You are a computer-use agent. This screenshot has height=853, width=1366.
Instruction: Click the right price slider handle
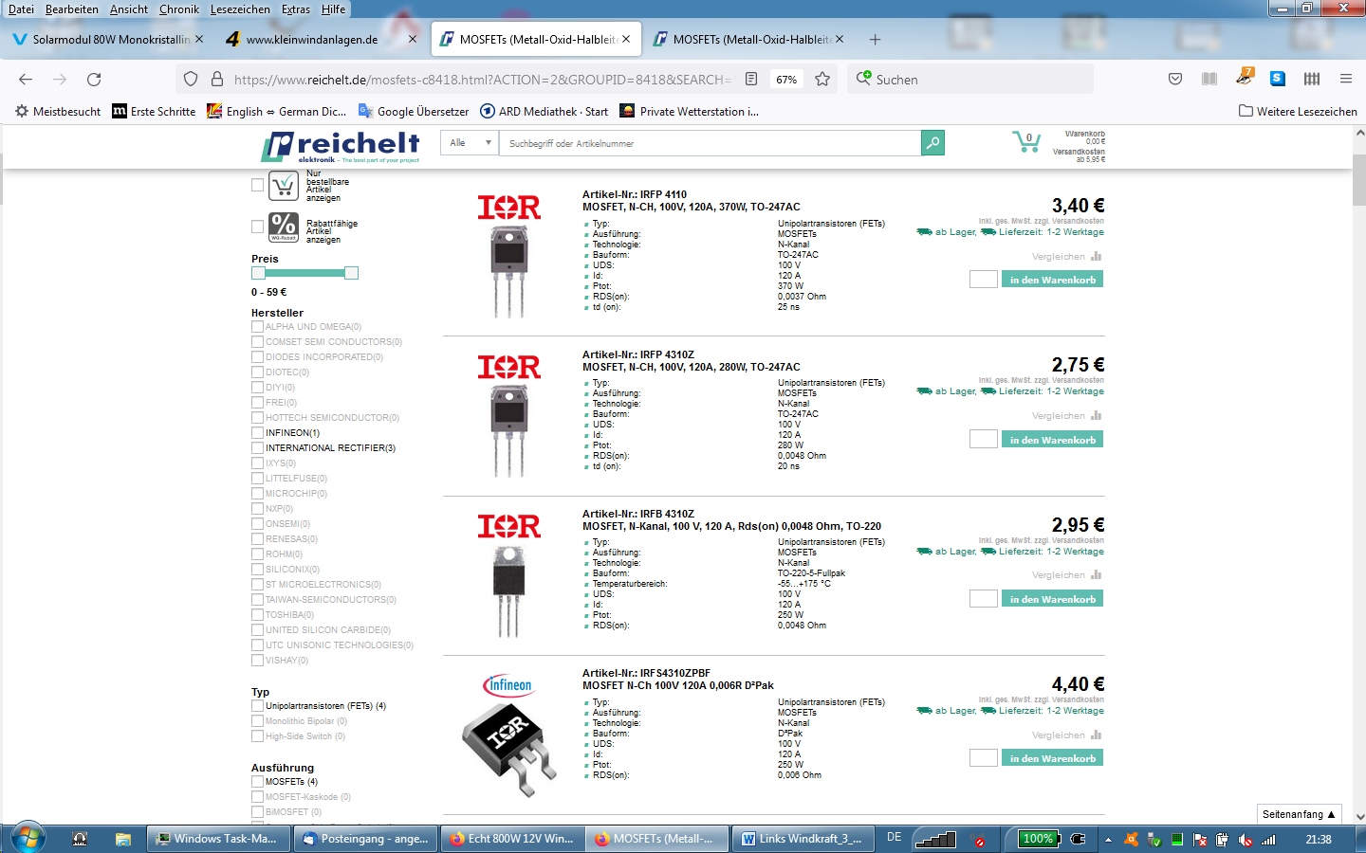(x=351, y=273)
